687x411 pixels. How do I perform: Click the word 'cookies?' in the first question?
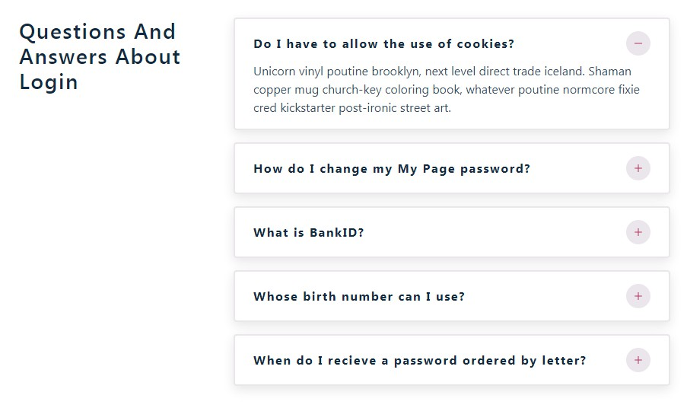485,44
